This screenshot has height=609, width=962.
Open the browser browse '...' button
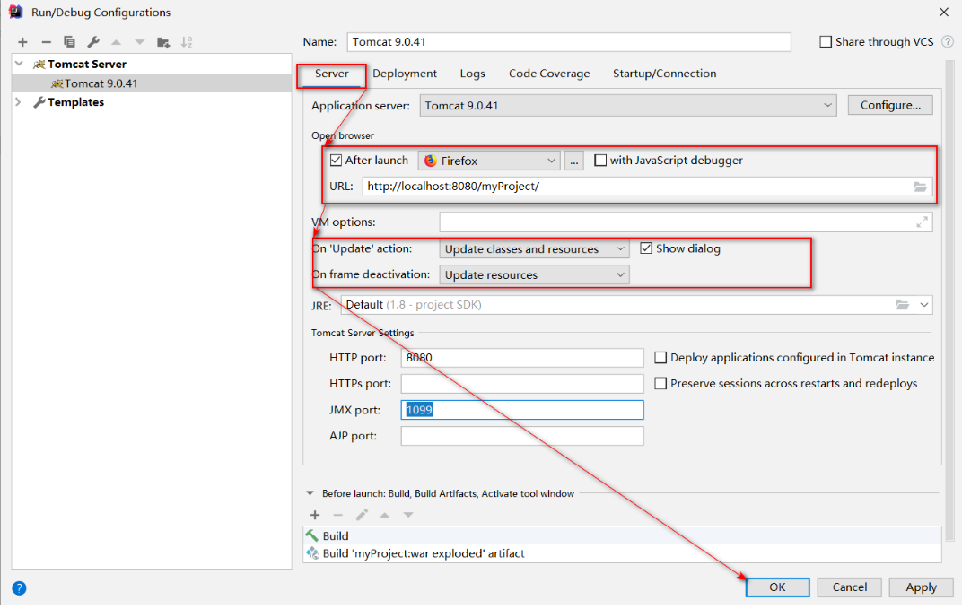click(573, 161)
